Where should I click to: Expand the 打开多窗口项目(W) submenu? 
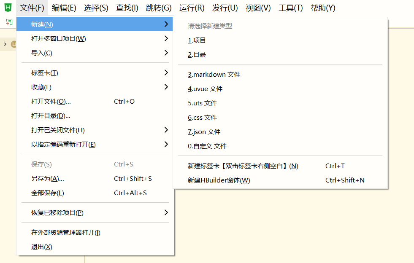[95, 39]
